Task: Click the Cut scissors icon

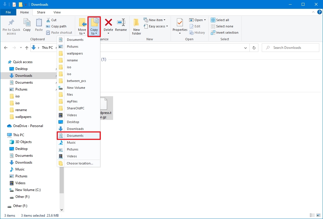Action: (x=48, y=20)
